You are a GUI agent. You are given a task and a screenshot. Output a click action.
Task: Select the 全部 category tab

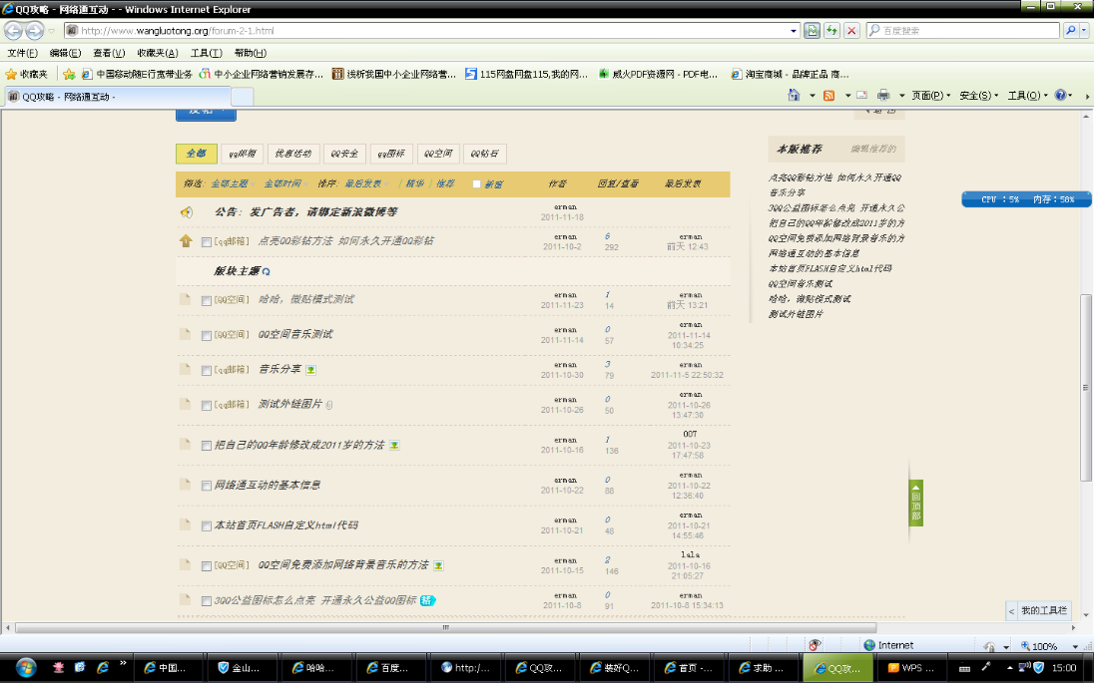196,154
